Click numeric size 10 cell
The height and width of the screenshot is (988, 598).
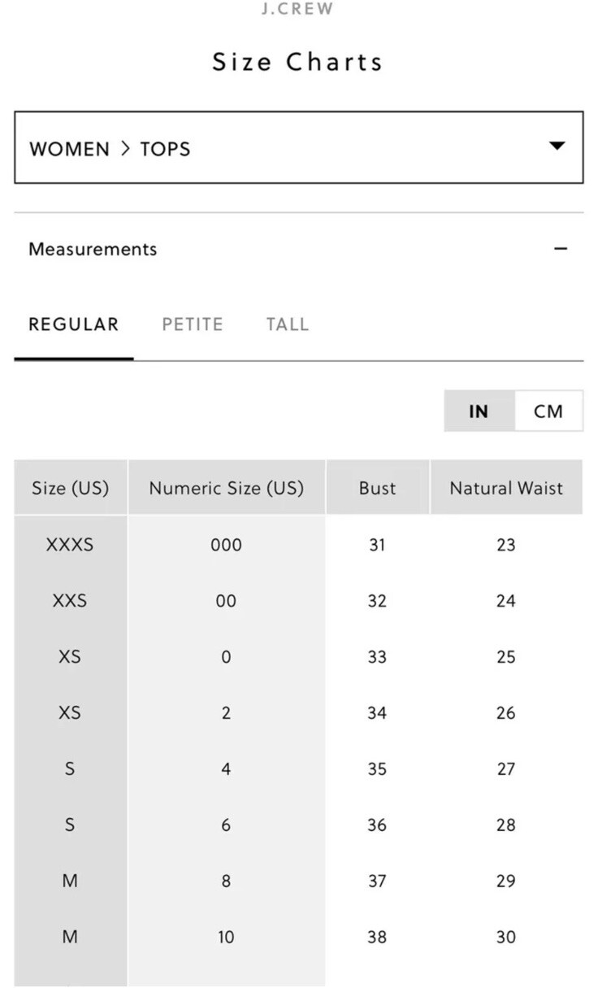227,937
